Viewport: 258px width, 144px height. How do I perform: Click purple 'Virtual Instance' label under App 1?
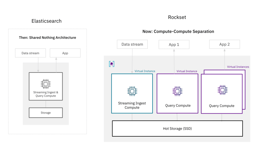point(187,71)
